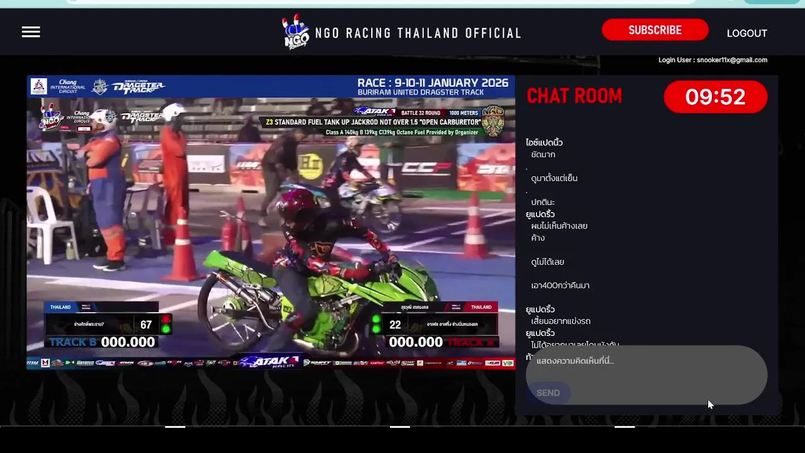Select chat message "ดูมาตั้งแต่เย็น"

554,179
